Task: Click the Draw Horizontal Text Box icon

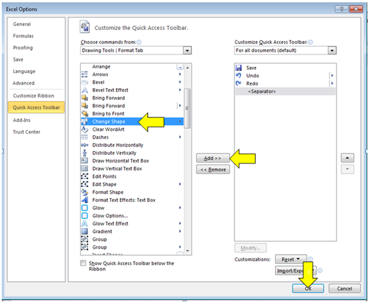Action: click(x=84, y=161)
